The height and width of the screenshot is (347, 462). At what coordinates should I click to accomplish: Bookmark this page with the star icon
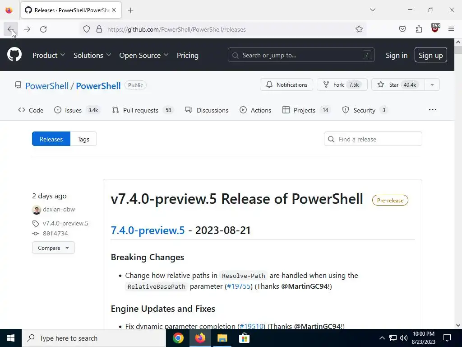(359, 29)
